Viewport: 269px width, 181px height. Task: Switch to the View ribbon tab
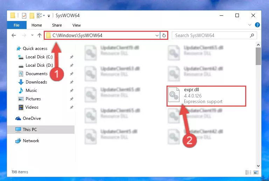[x=77, y=25]
